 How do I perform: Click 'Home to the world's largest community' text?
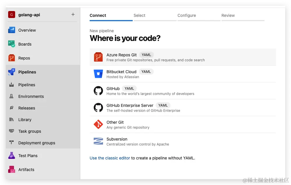150,94
